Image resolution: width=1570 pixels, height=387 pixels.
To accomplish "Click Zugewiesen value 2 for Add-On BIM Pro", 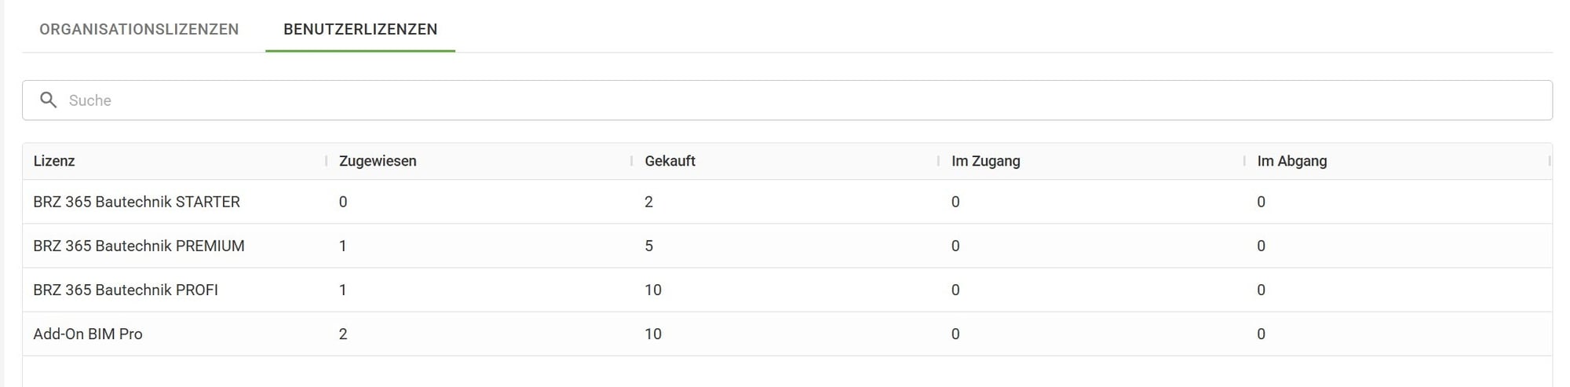I will tap(343, 334).
